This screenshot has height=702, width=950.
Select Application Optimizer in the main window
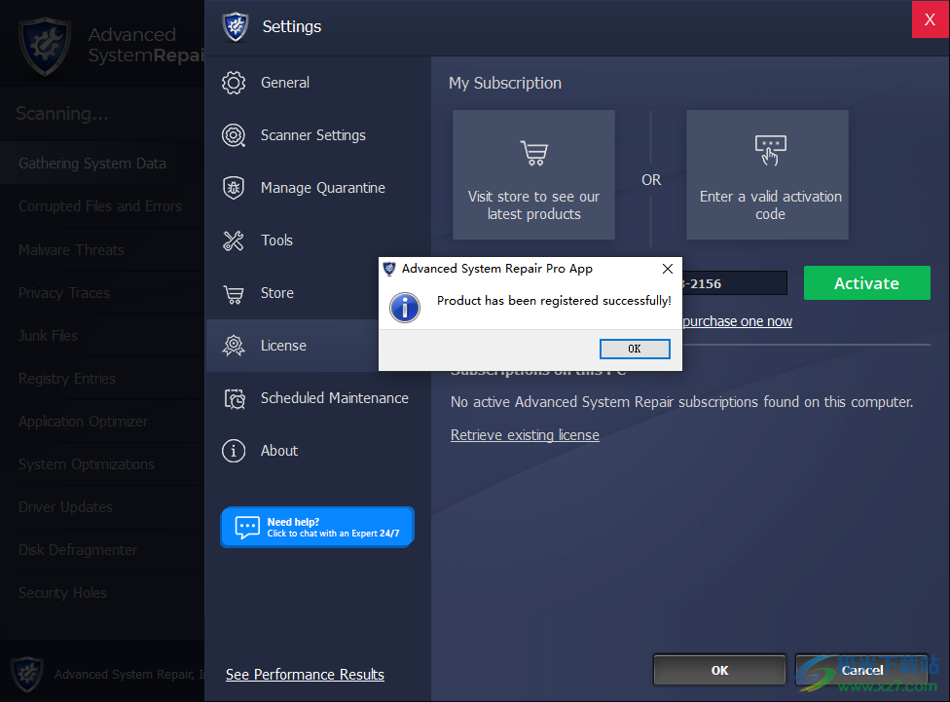pyautogui.click(x=102, y=422)
